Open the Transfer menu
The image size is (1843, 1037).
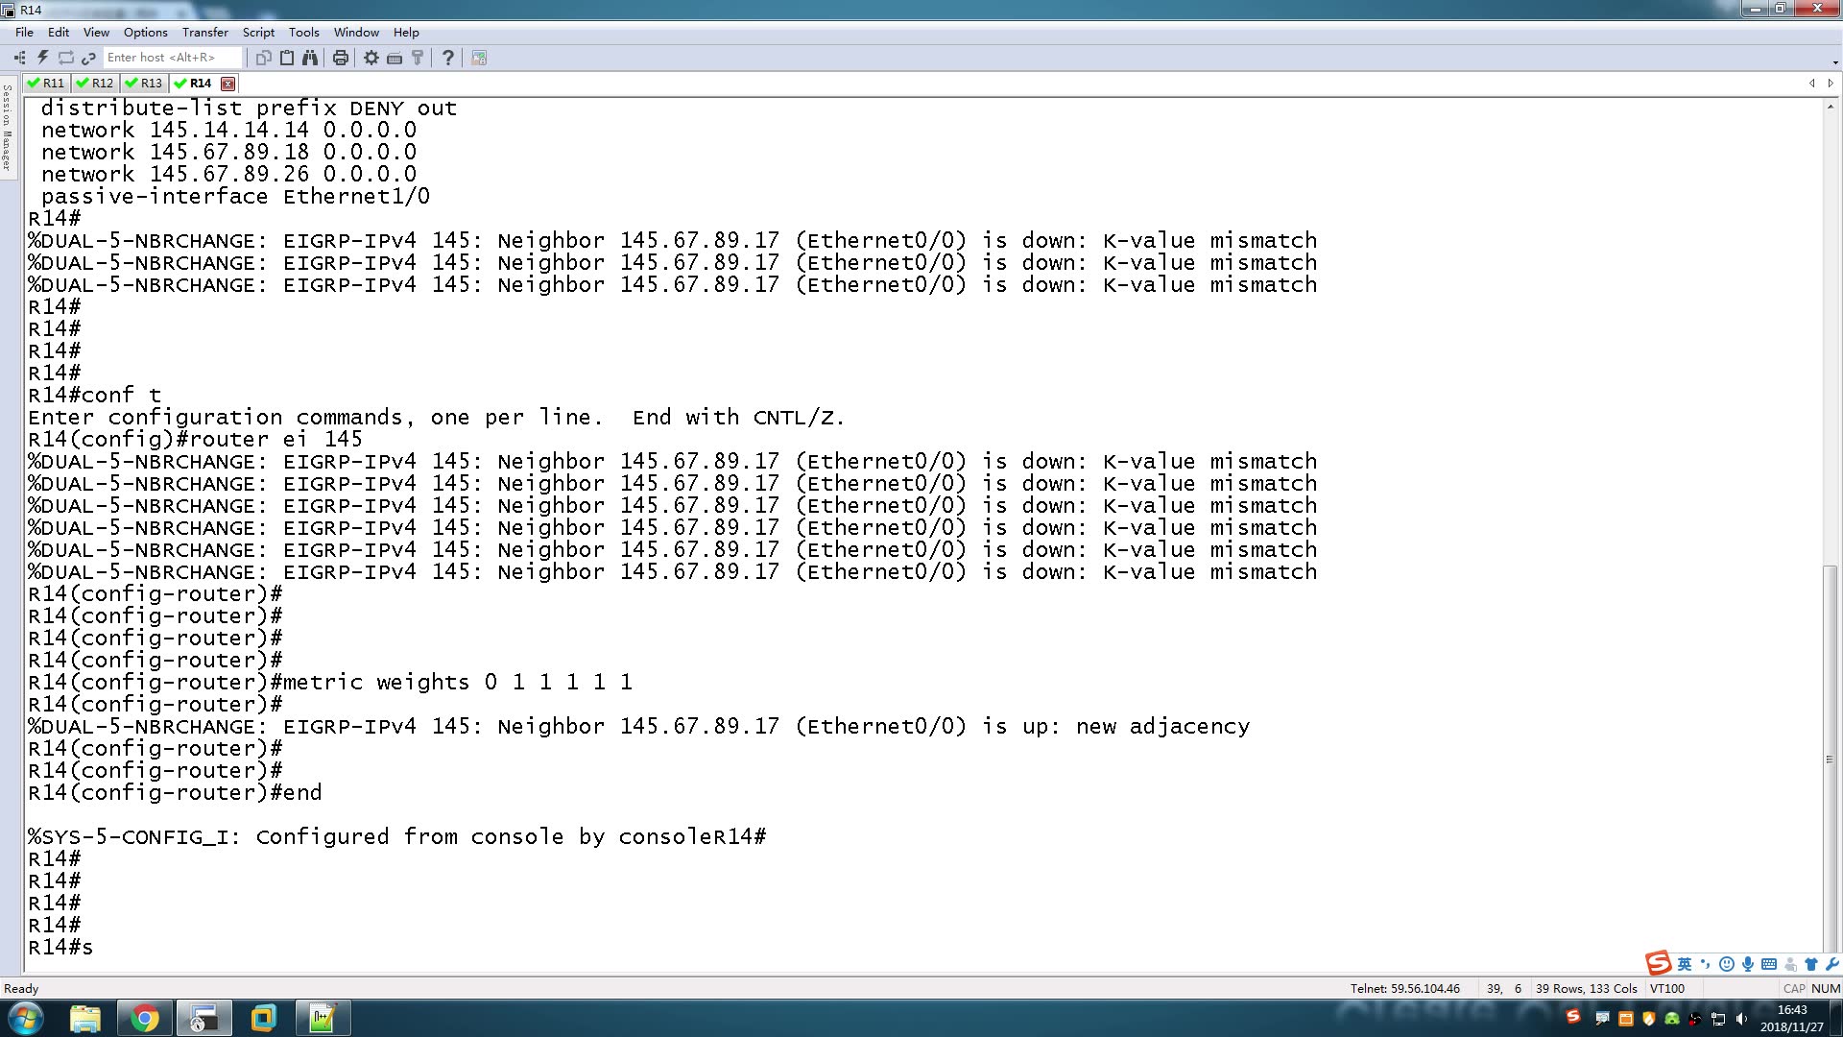[205, 32]
